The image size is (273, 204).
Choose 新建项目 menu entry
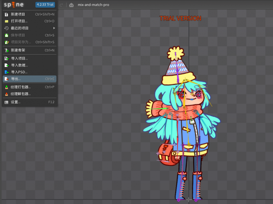tap(30, 14)
